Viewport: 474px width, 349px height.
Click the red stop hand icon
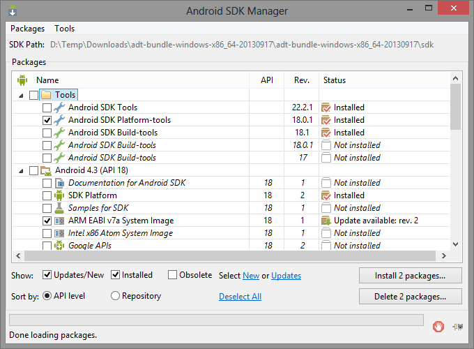pyautogui.click(x=438, y=327)
